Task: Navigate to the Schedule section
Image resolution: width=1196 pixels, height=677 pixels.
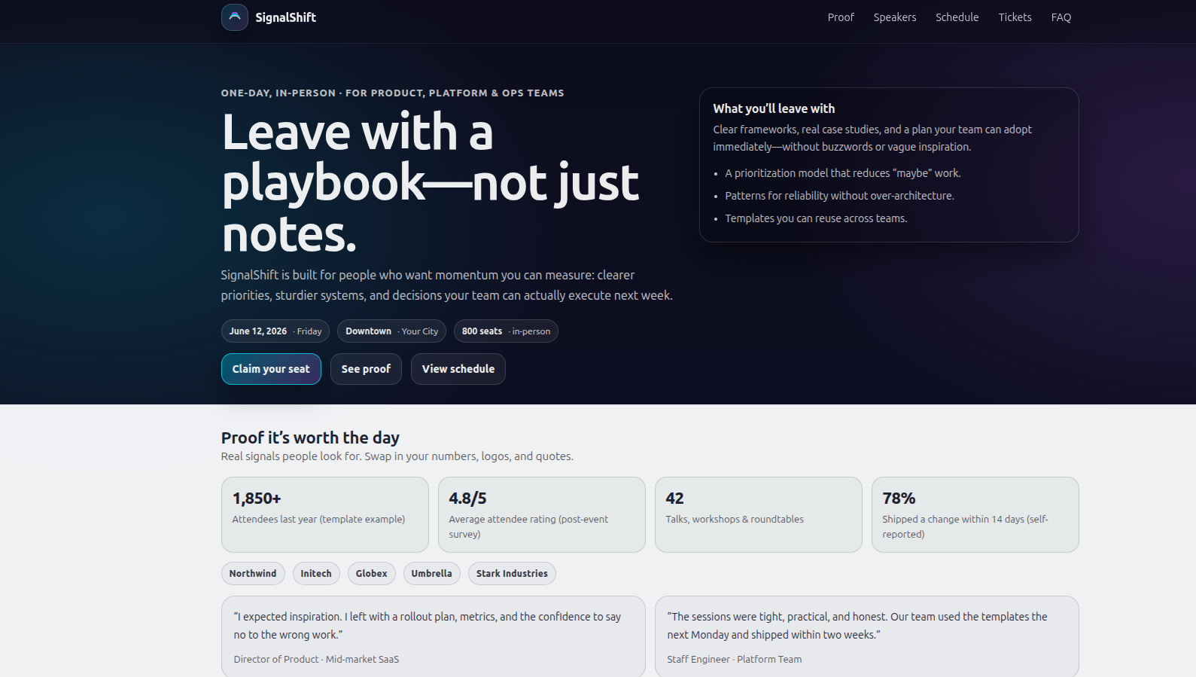Action: coord(957,17)
